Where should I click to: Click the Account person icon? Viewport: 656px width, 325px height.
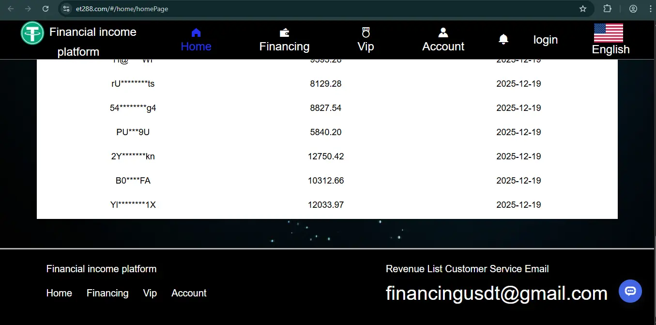(x=443, y=32)
